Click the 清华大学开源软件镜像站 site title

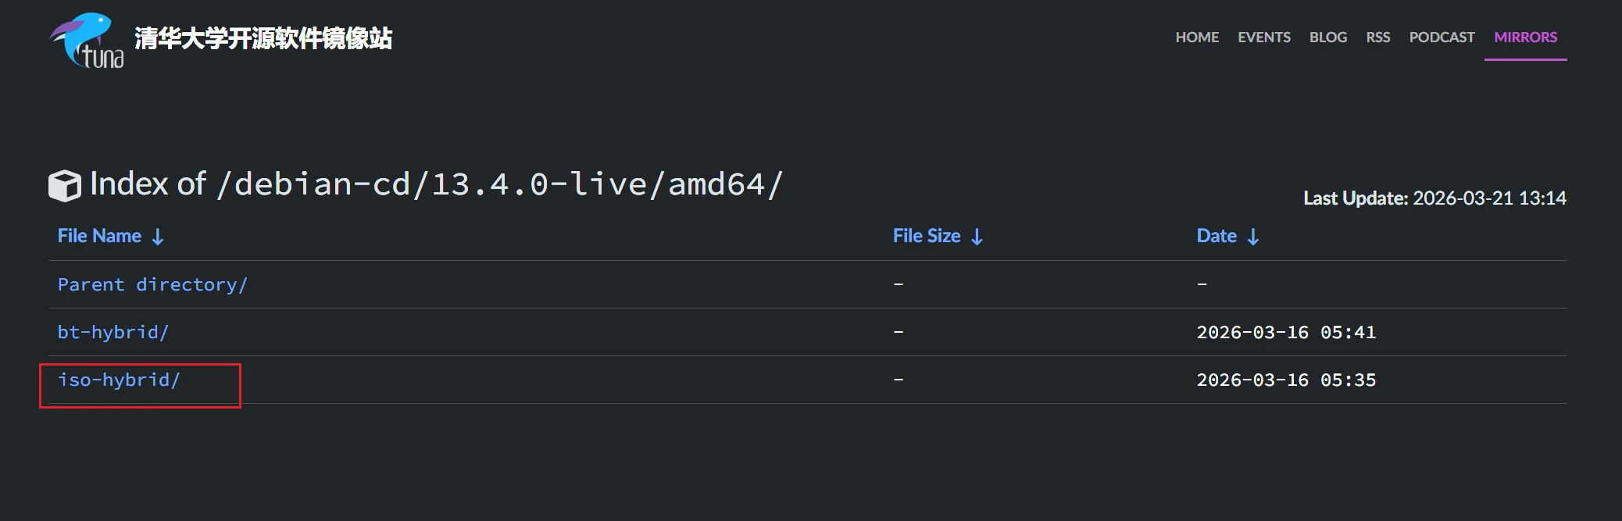tap(263, 38)
